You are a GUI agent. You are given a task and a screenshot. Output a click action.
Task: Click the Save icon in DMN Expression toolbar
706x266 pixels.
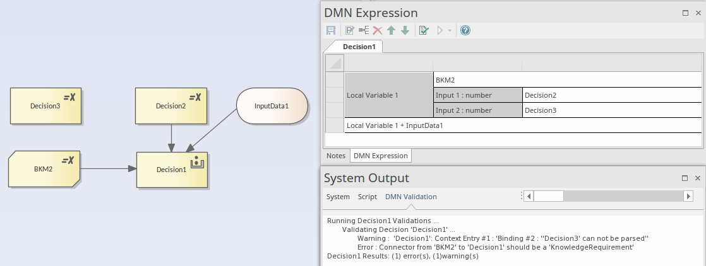coord(331,30)
